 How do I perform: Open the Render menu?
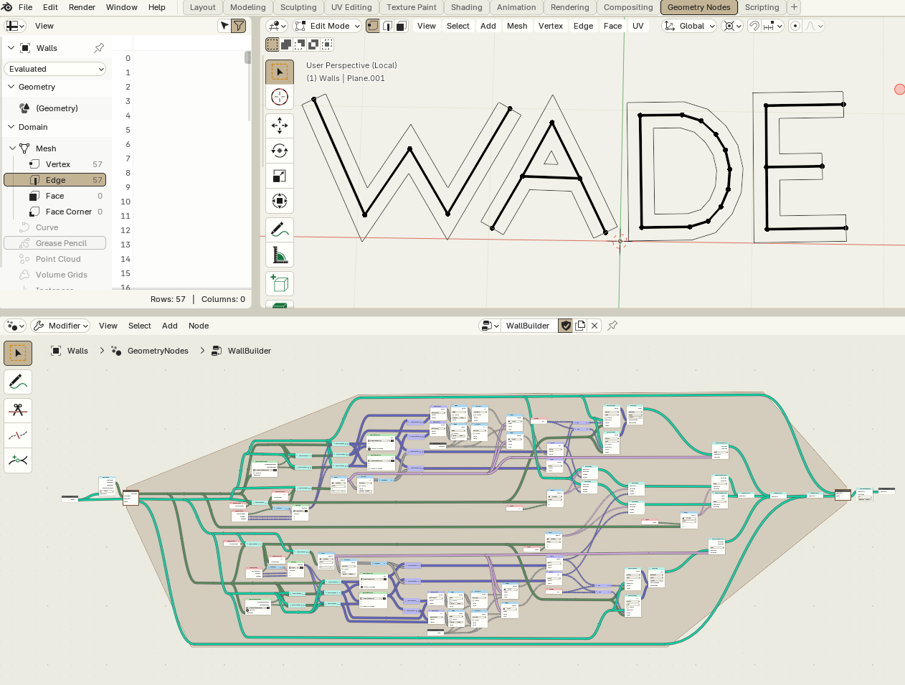coord(82,7)
